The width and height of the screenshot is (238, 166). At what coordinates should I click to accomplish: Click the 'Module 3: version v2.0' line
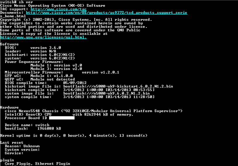coord(56,69)
